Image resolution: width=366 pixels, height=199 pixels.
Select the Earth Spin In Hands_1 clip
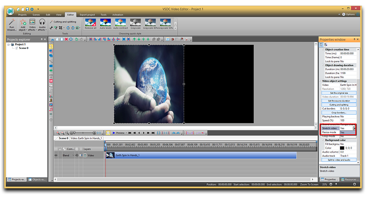click(201, 155)
